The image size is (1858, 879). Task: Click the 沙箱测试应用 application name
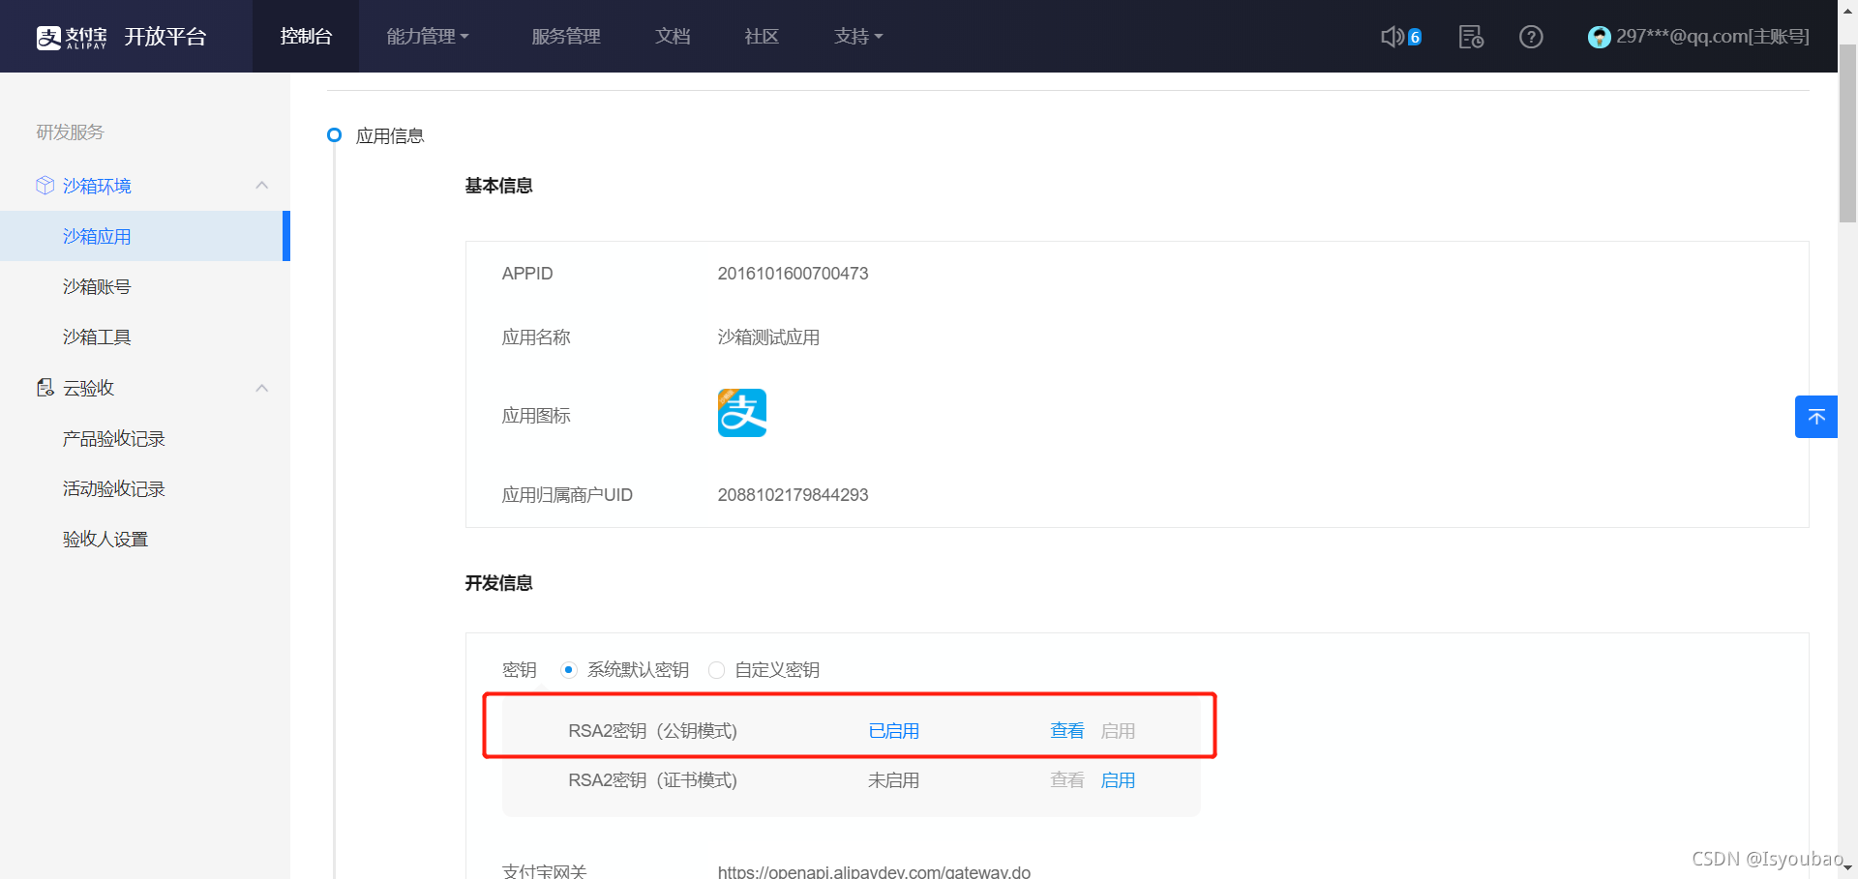tap(768, 337)
